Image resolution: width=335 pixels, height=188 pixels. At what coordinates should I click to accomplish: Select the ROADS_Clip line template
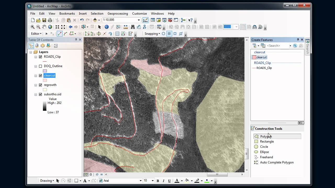click(262, 68)
